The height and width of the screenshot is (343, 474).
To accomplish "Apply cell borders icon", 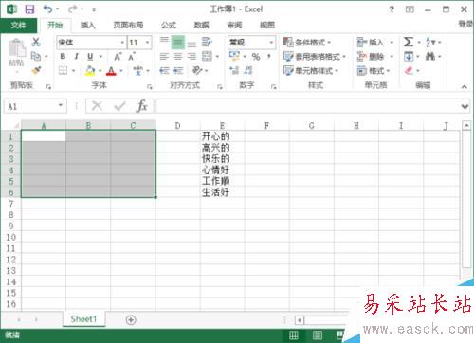I will coord(64,70).
